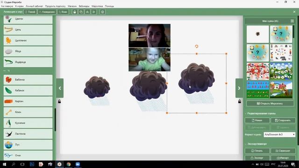Image resolution: width=299 pixels, height=168 pixels.
Task: Select the Кирпич brick item
Action: (28, 101)
